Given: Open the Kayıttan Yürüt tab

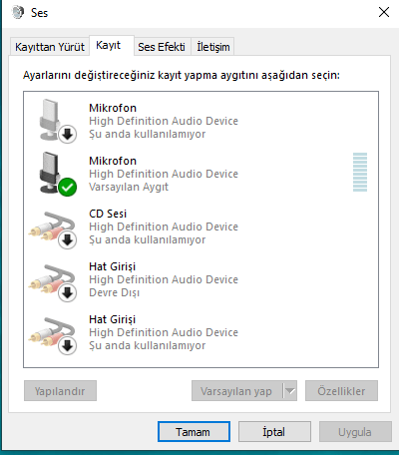Looking at the screenshot, I should tap(50, 47).
